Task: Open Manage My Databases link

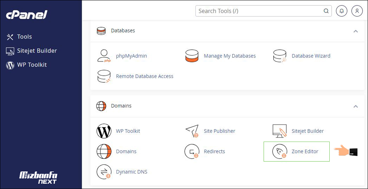Action: [x=230, y=56]
